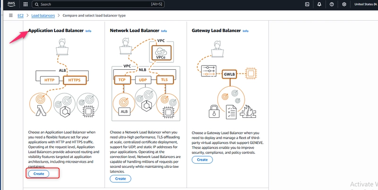Click the Gateway Load Balancer heading
Image resolution: width=378 pixels, height=190 pixels.
[216, 31]
